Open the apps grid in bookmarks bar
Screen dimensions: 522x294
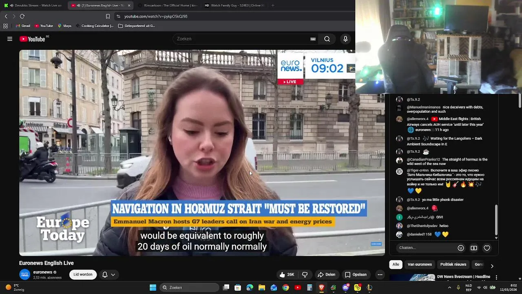[x=5, y=26]
